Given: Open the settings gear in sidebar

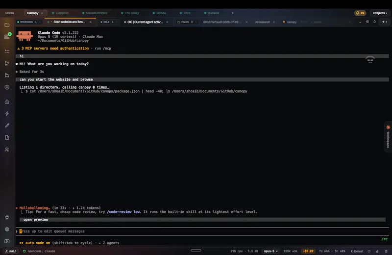Looking at the screenshot, I should 7,229.
